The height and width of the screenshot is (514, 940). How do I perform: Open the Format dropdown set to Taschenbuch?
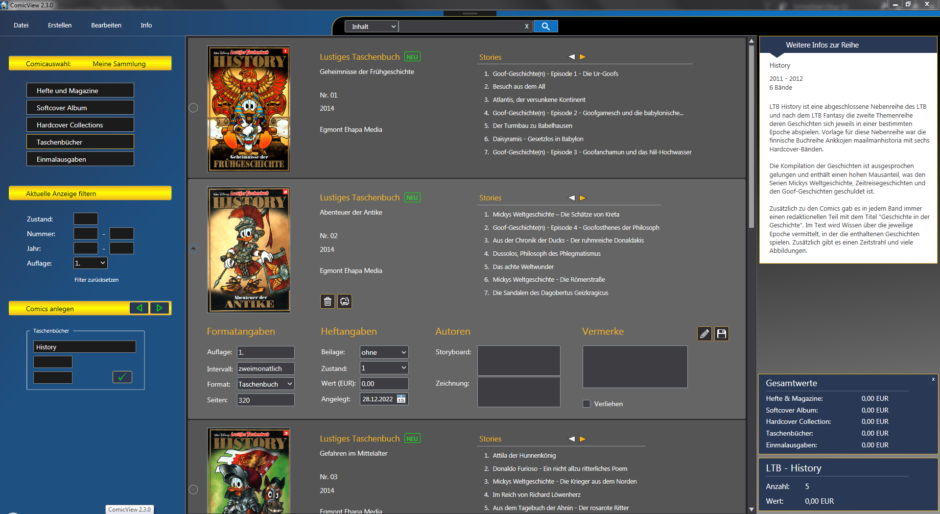click(265, 384)
